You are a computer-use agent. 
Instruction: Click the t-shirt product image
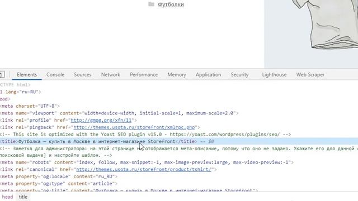311,34
